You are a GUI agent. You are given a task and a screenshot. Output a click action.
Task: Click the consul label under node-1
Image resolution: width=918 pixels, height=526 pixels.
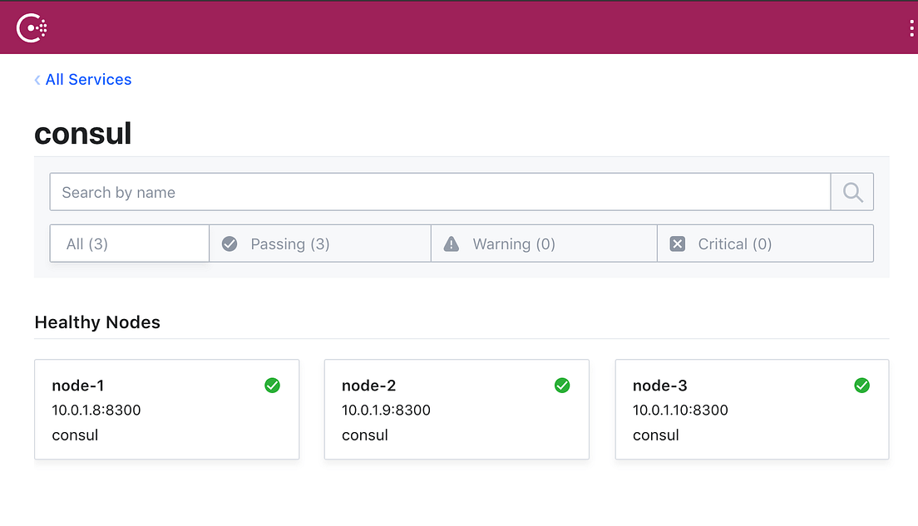pos(75,435)
